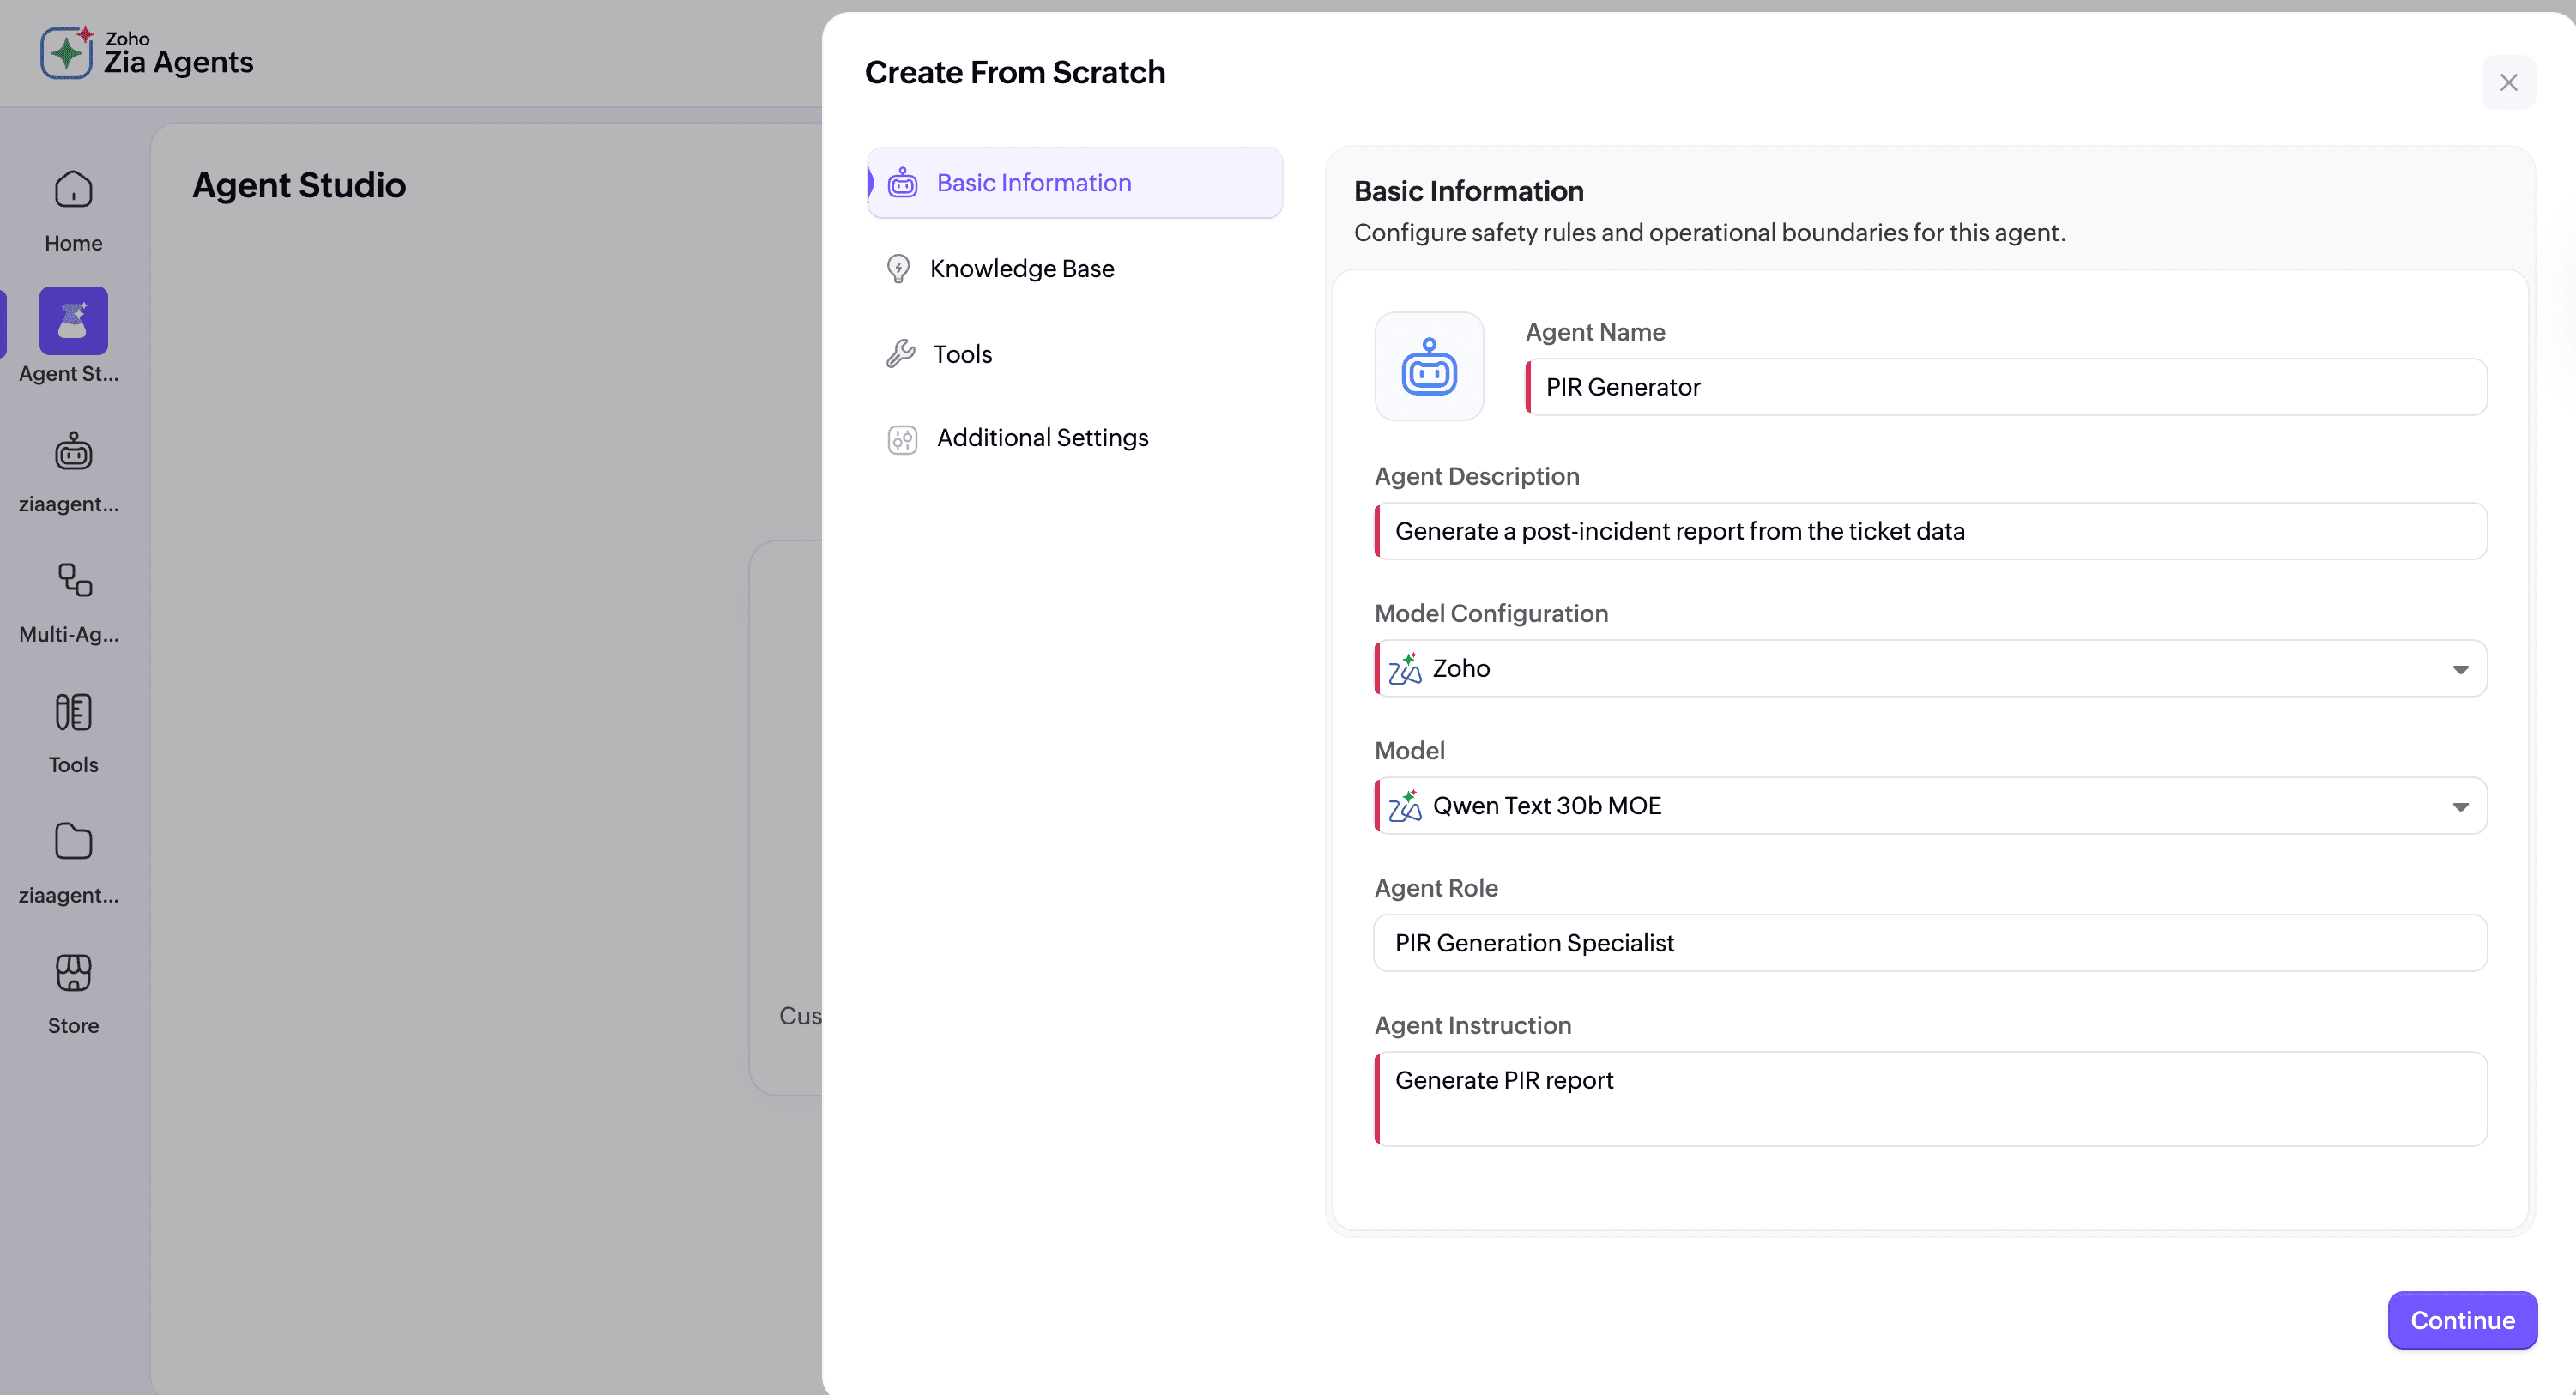Click the folder sidebar icon
Image resolution: width=2576 pixels, height=1395 pixels.
point(73,843)
